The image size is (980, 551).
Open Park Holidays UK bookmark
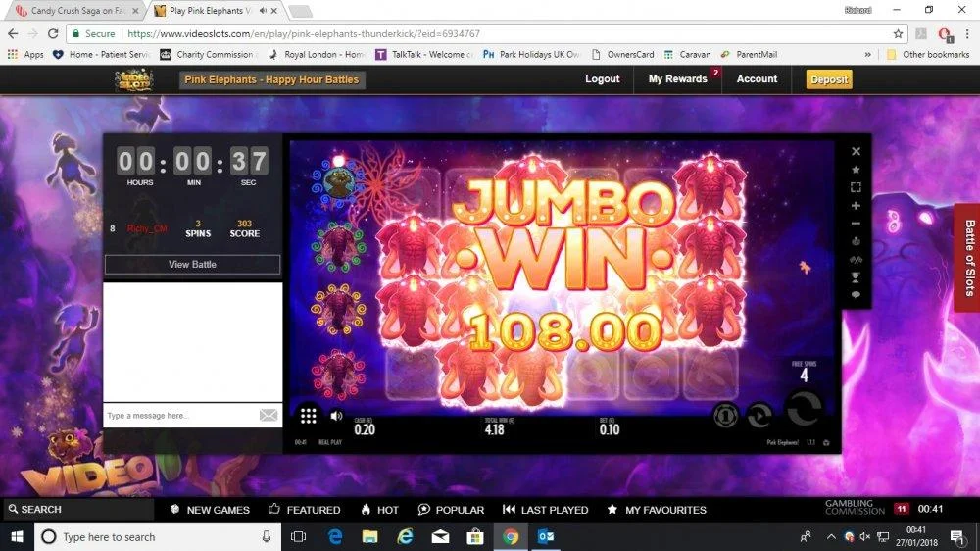531,54
